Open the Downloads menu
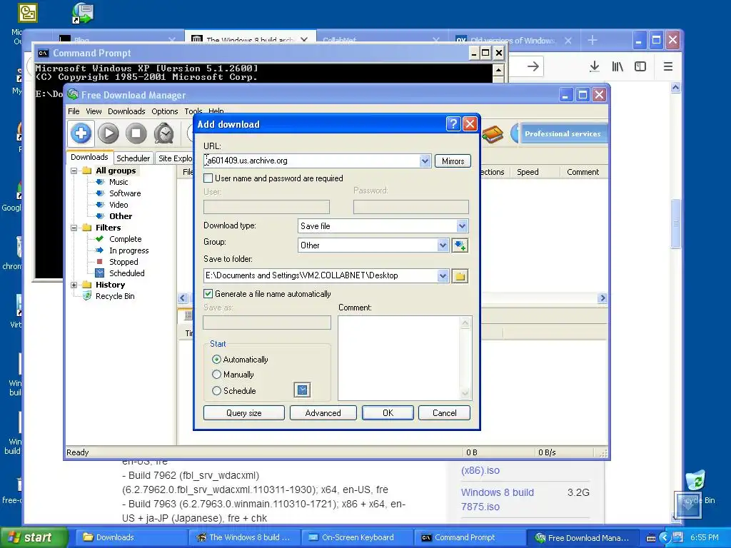Viewport: 731px width, 548px height. pos(126,111)
